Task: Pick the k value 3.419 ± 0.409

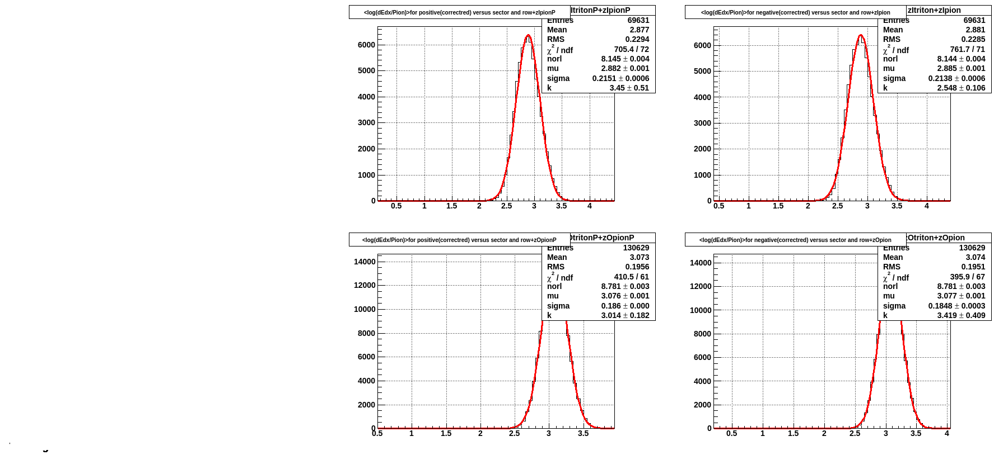Action: [962, 315]
